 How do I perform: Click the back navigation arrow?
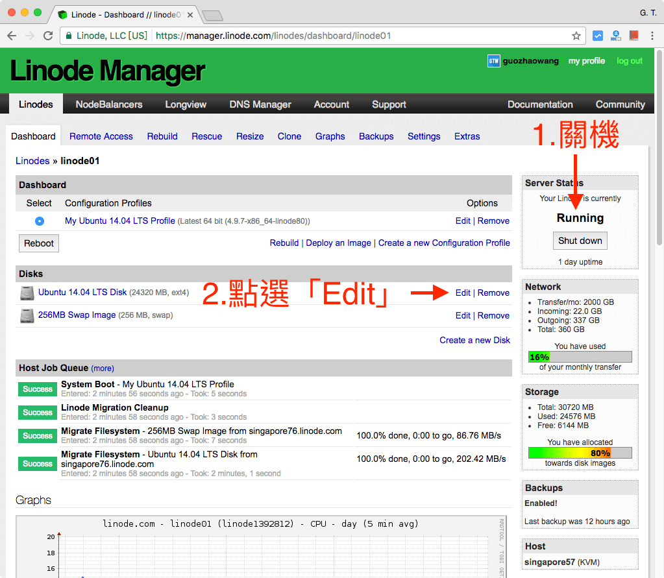(x=12, y=36)
